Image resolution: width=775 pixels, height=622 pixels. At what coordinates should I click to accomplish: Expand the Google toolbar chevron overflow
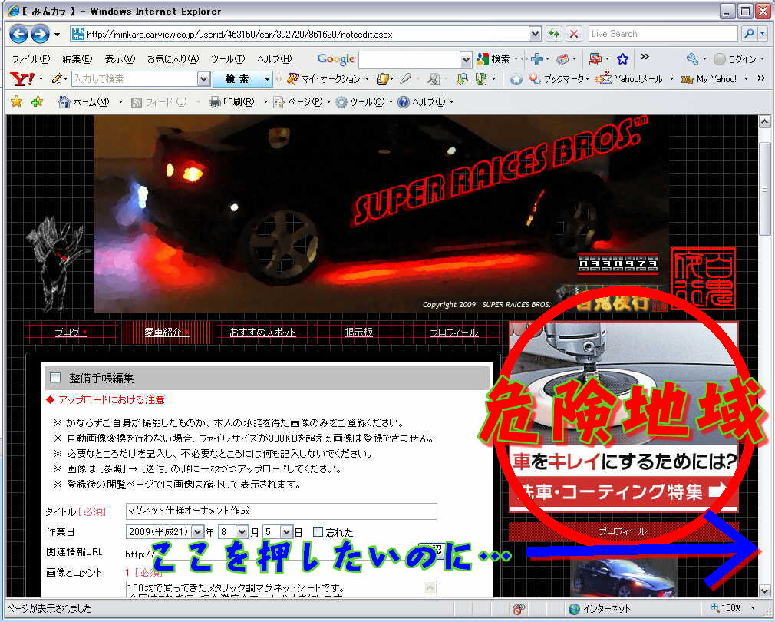pos(645,57)
